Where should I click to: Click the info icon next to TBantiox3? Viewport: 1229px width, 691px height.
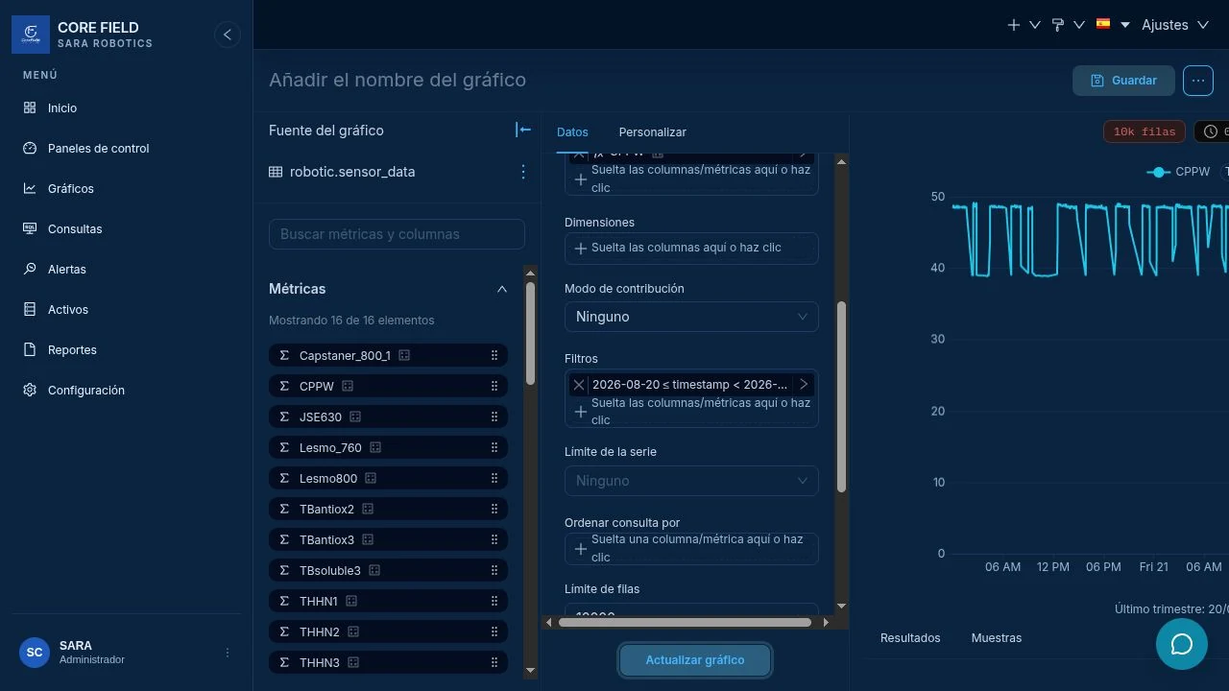click(x=368, y=540)
